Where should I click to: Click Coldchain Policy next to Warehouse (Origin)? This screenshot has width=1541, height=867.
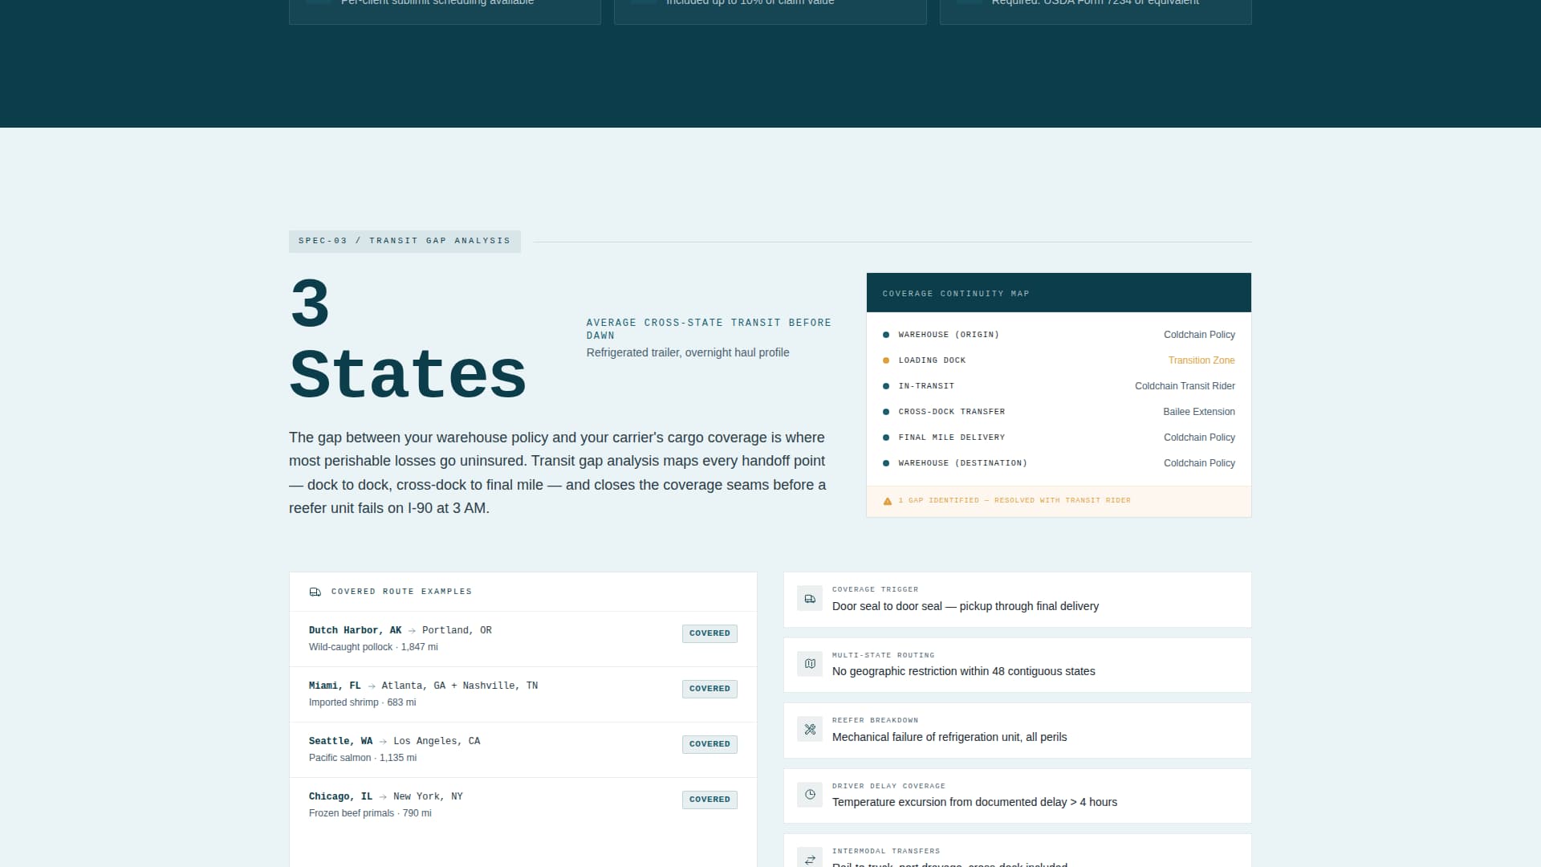point(1199,335)
